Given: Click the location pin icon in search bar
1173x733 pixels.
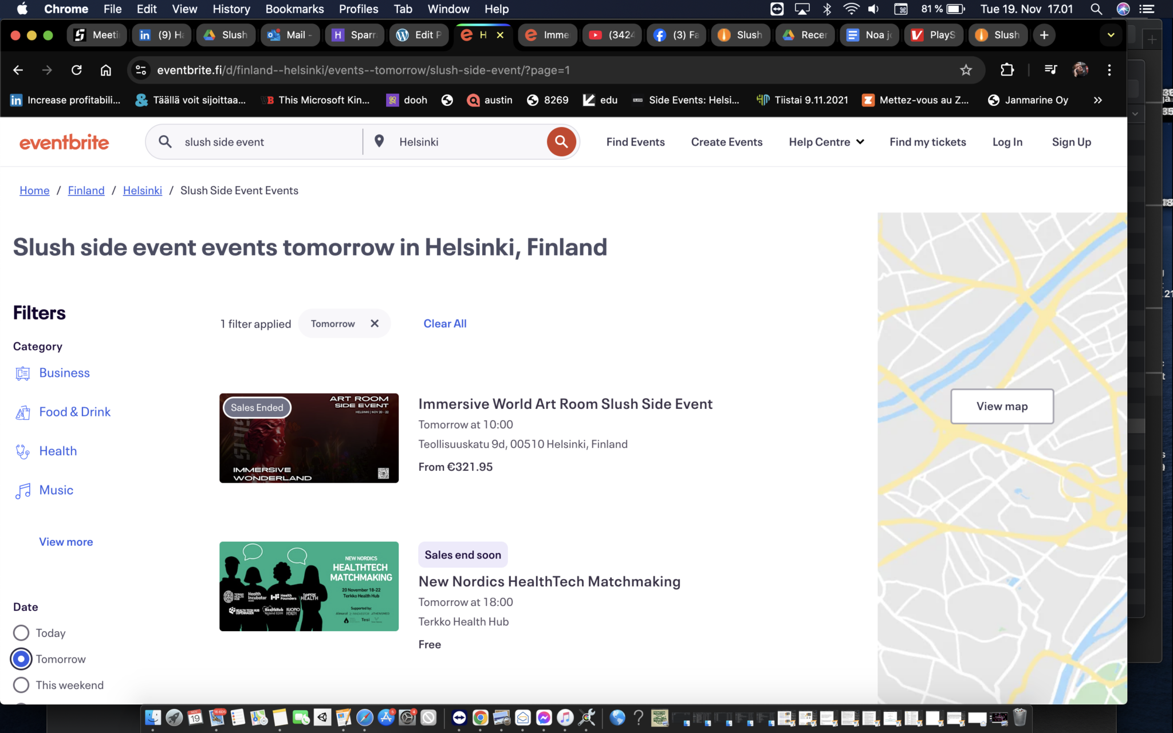Looking at the screenshot, I should [379, 141].
